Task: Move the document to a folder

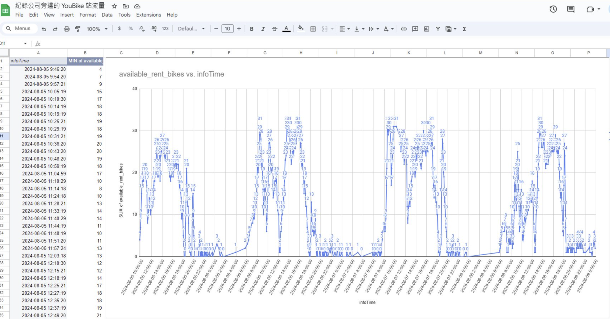Action: (x=126, y=6)
